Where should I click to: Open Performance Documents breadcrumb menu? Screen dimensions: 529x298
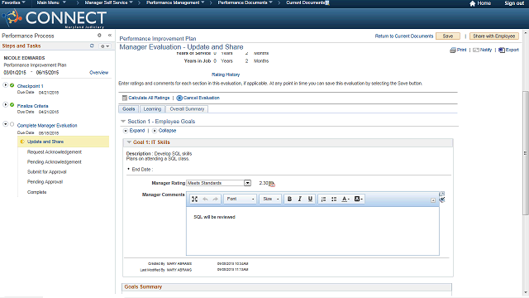pos(245,2)
